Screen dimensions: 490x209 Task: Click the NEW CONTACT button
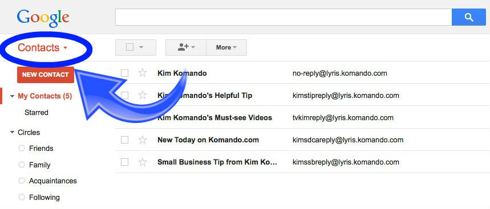coord(46,75)
